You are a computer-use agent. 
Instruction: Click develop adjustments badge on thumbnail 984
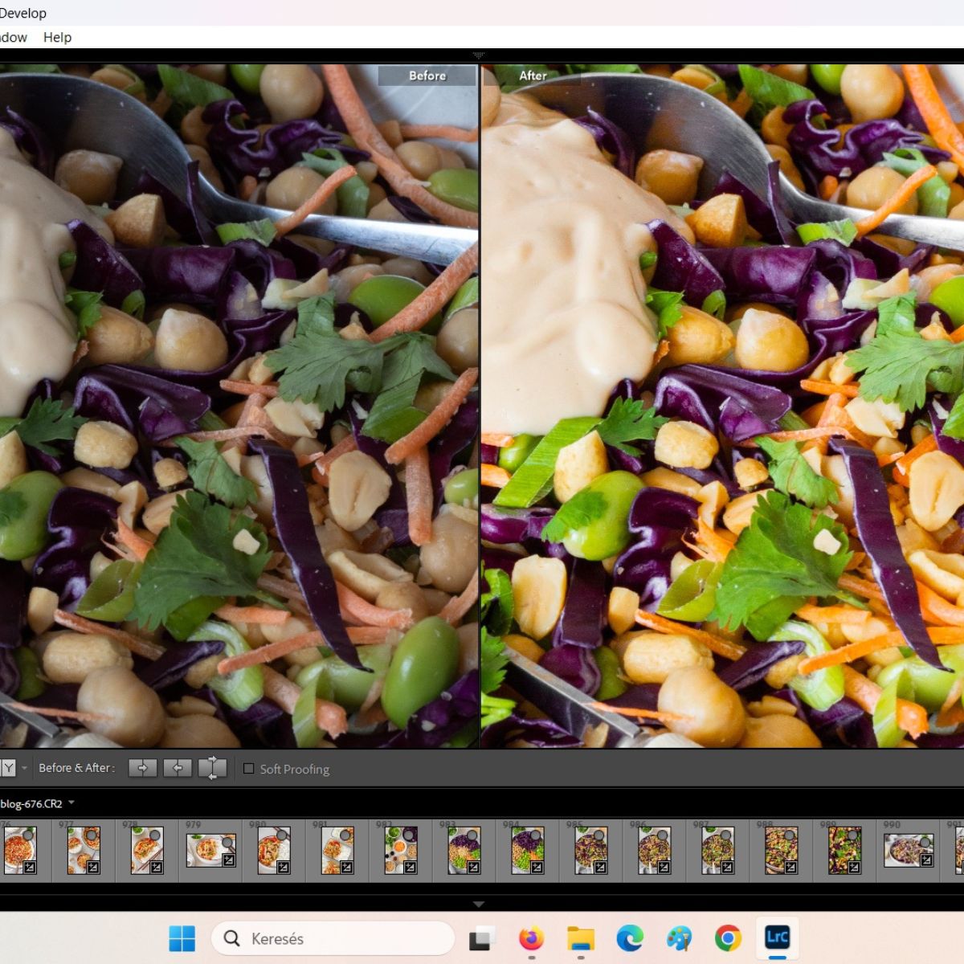pos(537,868)
